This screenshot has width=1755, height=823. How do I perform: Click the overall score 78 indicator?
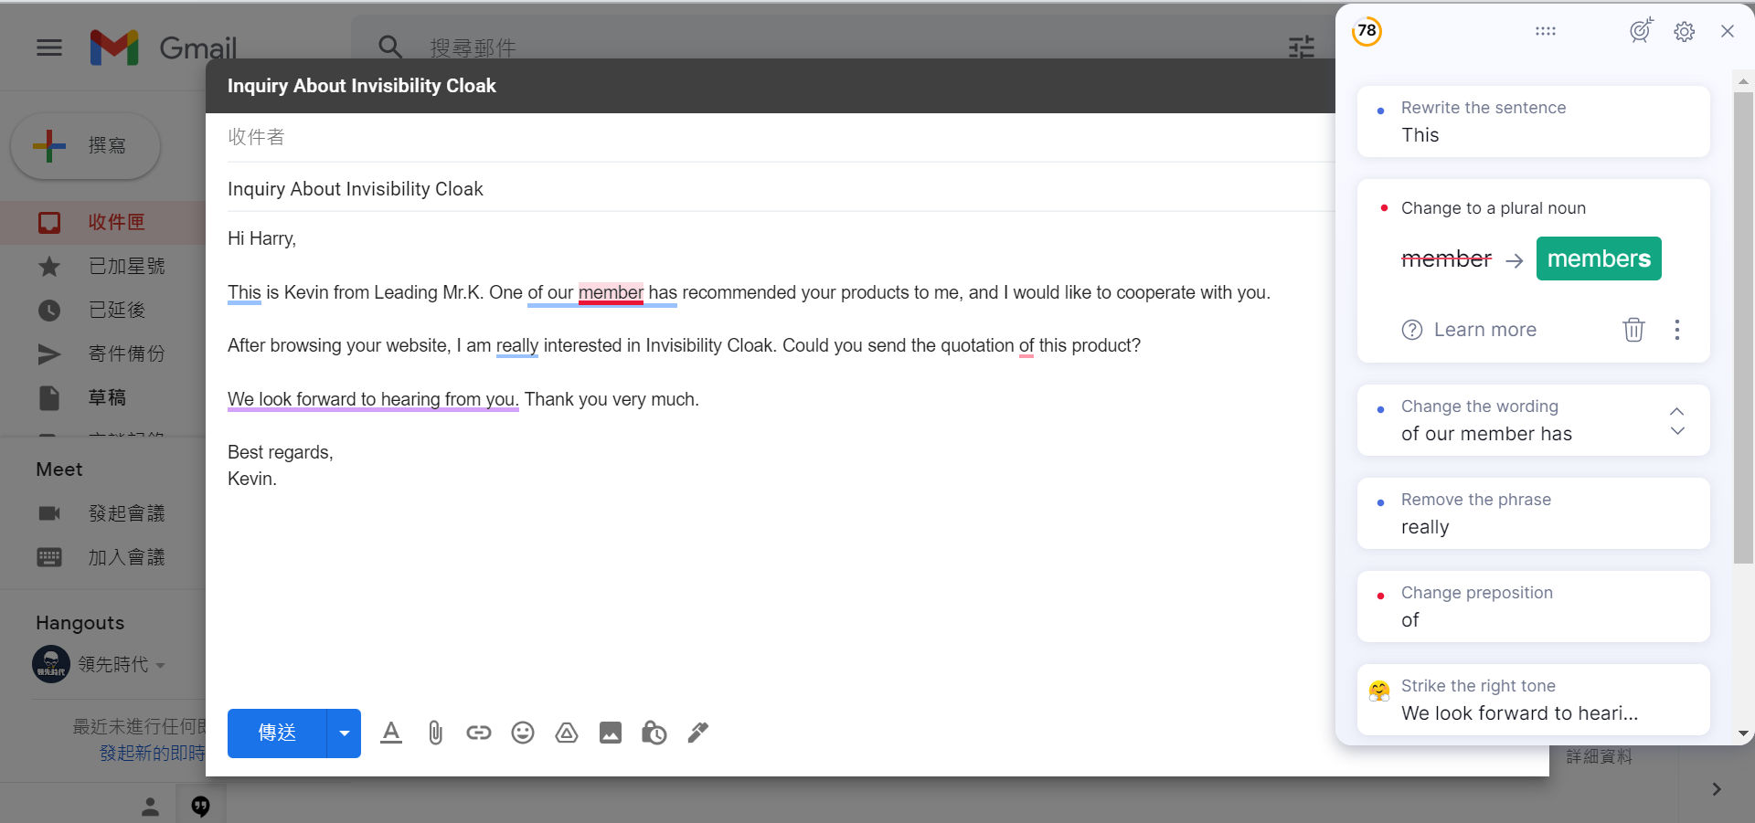click(1367, 31)
